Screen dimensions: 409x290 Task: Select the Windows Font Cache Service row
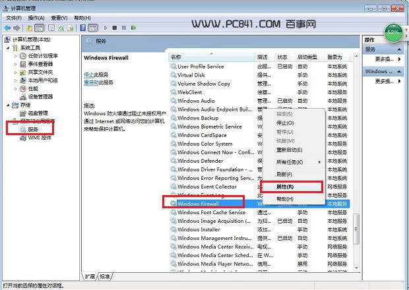259,212
